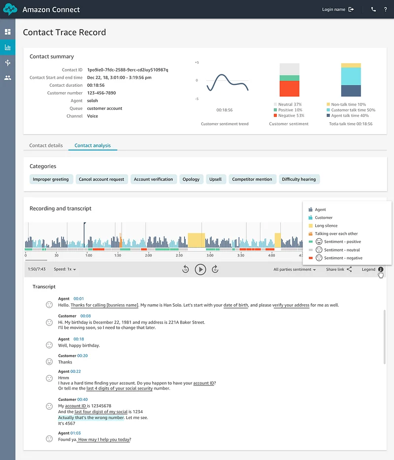
Task: Click underlined phrase "verify your address"
Action: click(291, 305)
